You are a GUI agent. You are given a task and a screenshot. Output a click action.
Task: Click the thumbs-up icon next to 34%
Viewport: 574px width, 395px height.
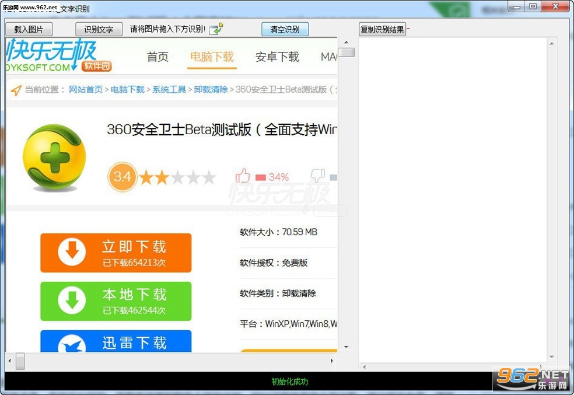(x=242, y=176)
